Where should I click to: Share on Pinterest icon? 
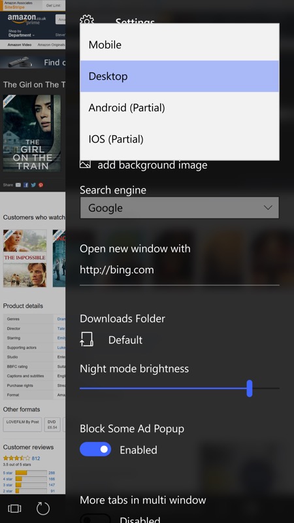pos(41,185)
